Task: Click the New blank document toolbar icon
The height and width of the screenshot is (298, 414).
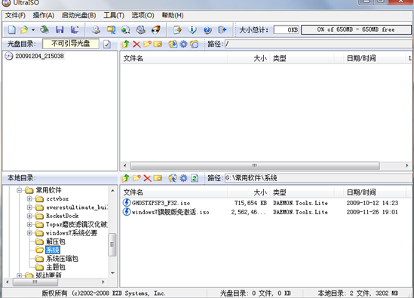Action: 11,29
